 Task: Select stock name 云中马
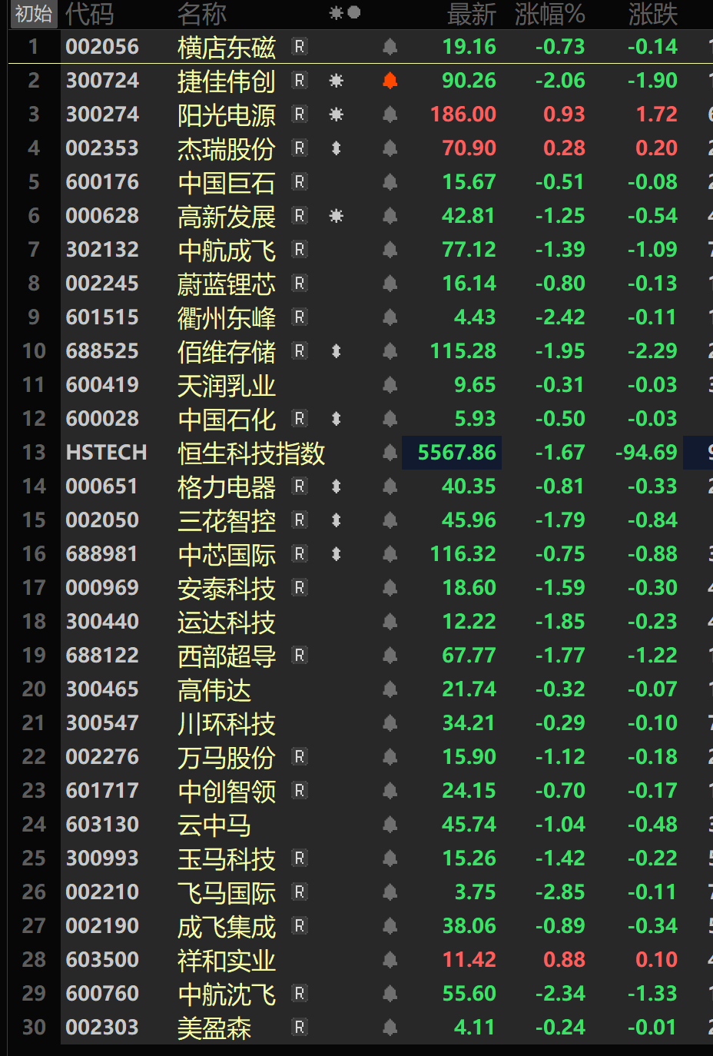[214, 825]
